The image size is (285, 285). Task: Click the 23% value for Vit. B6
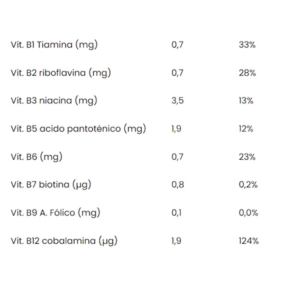247,157
